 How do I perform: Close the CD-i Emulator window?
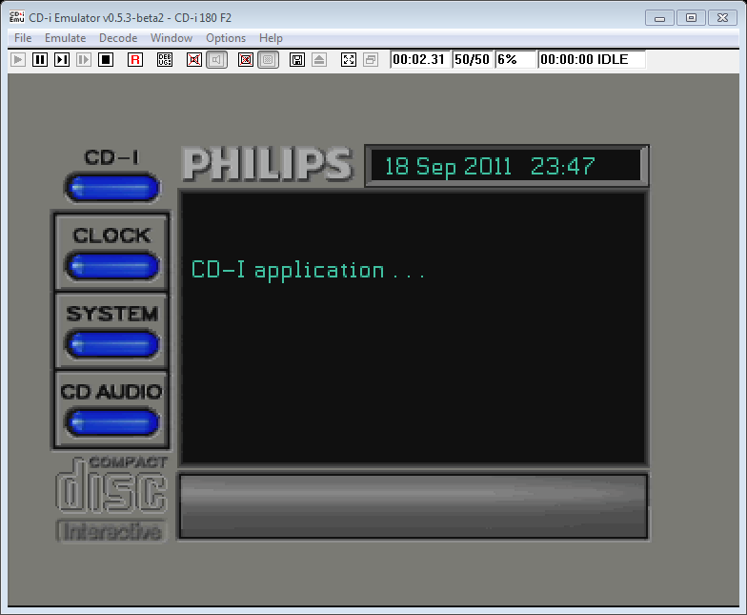click(722, 18)
